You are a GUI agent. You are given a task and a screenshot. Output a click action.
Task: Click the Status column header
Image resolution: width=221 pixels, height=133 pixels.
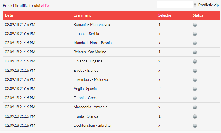pyautogui.click(x=198, y=15)
